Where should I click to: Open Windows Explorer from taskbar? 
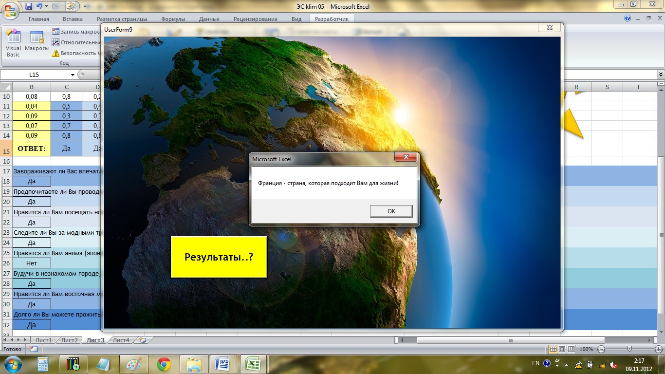tap(194, 364)
